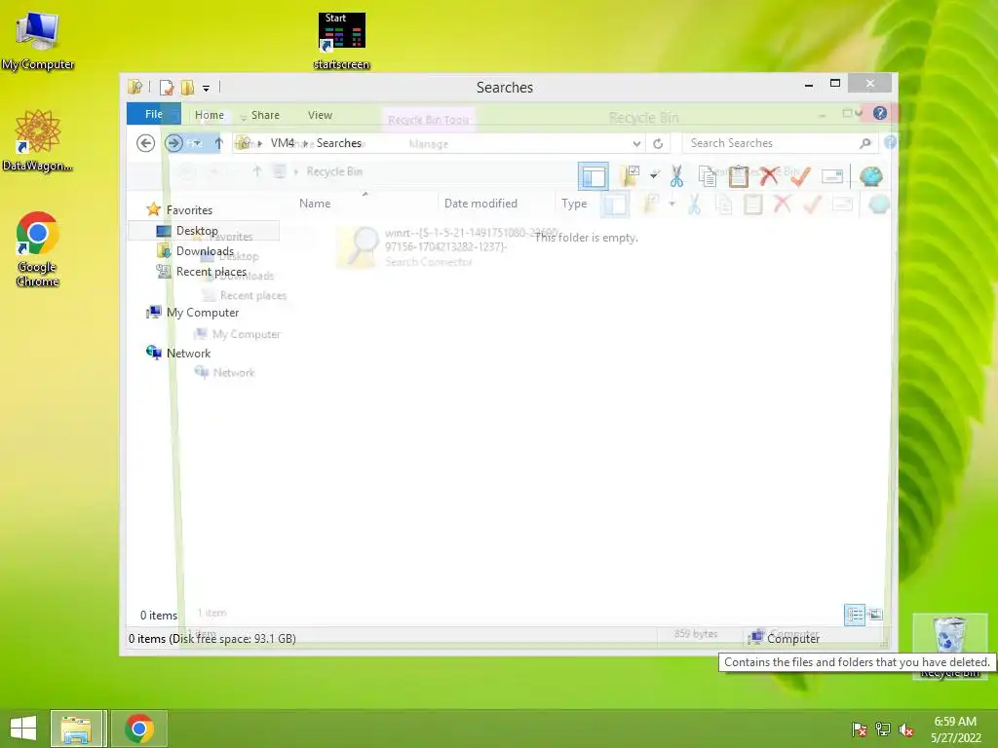
Task: Click the Copy icon in the toolbar
Action: pyautogui.click(x=708, y=176)
